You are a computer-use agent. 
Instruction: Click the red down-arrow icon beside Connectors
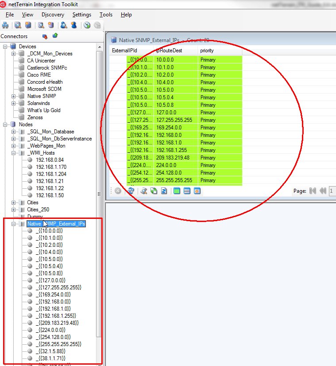(45, 36)
